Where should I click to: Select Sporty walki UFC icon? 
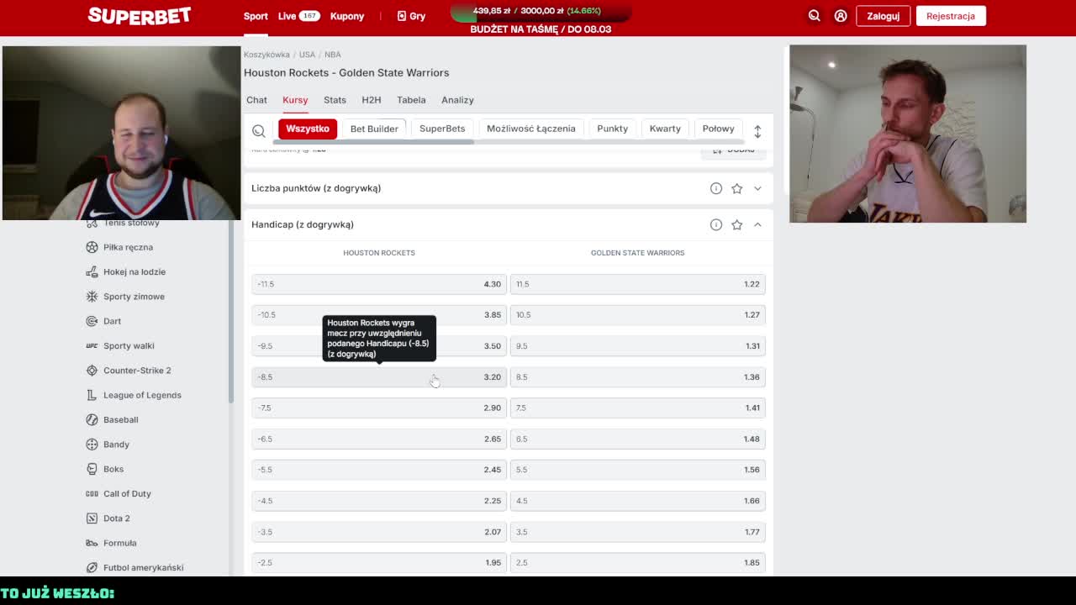click(92, 345)
